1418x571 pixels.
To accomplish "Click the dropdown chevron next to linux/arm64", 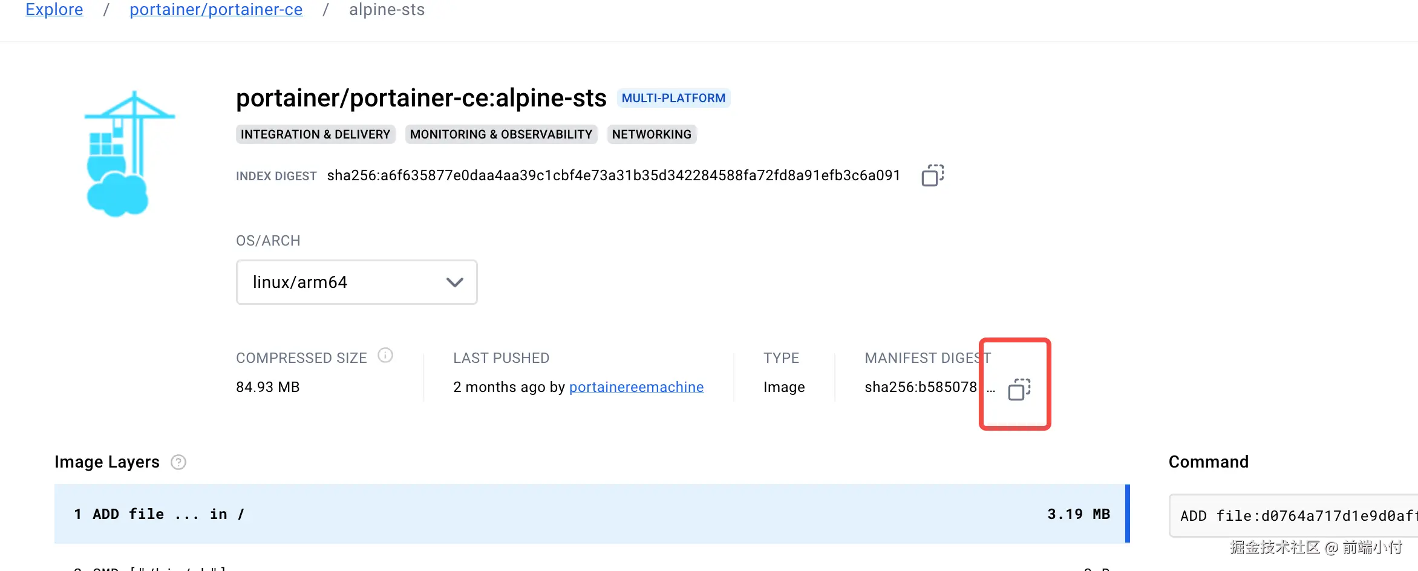I will (454, 282).
